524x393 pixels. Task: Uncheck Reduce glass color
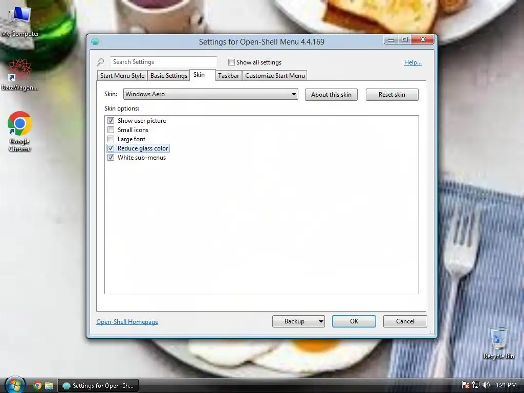point(111,148)
